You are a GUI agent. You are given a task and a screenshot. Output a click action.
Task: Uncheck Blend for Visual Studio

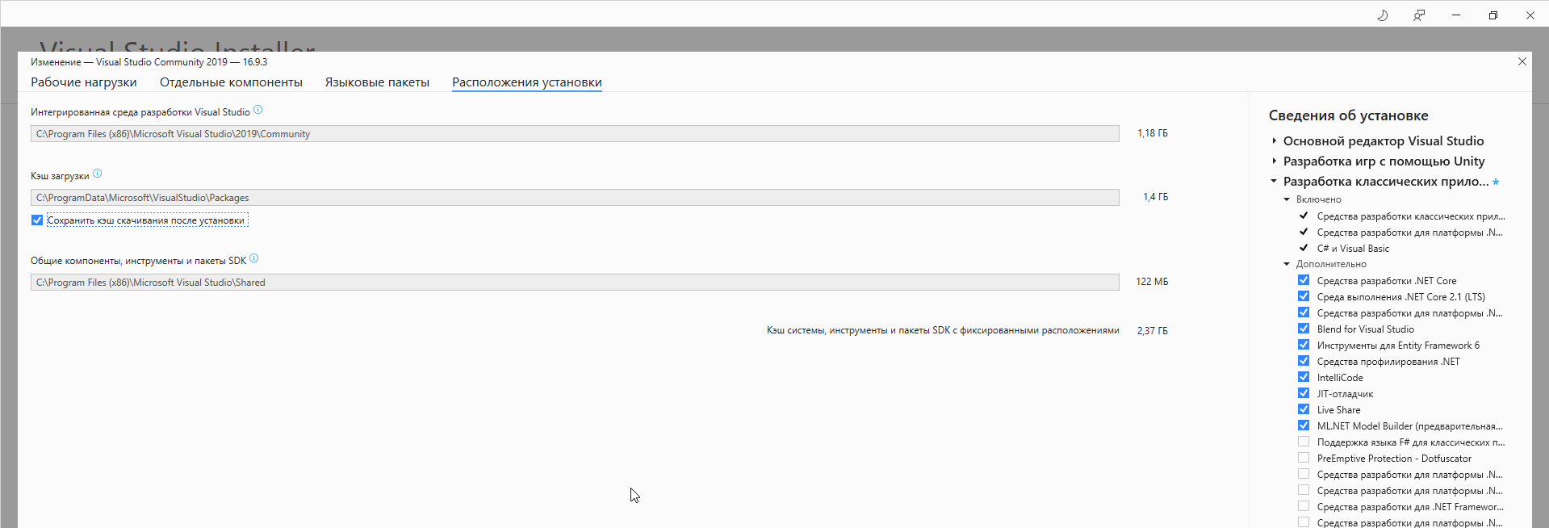[1304, 329]
